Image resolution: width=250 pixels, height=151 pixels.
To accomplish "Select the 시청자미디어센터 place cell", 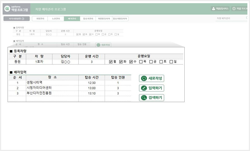I will (x=52, y=88).
